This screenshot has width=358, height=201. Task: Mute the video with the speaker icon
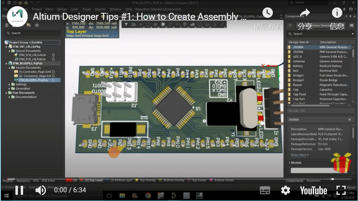pos(41,190)
